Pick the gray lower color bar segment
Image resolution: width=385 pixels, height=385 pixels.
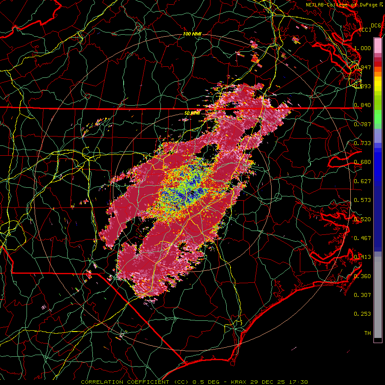point(378,297)
